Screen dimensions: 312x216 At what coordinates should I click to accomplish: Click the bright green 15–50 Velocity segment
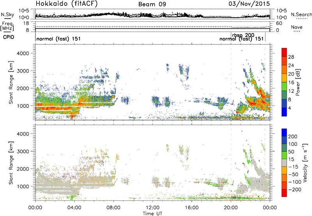click(x=284, y=155)
